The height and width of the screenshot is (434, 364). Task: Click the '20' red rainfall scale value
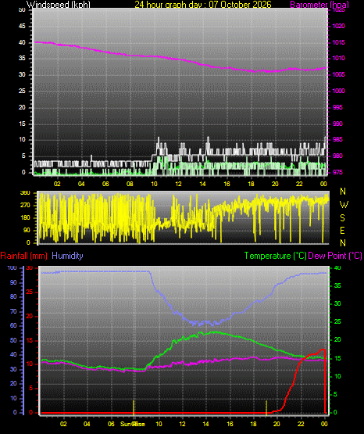point(29,317)
